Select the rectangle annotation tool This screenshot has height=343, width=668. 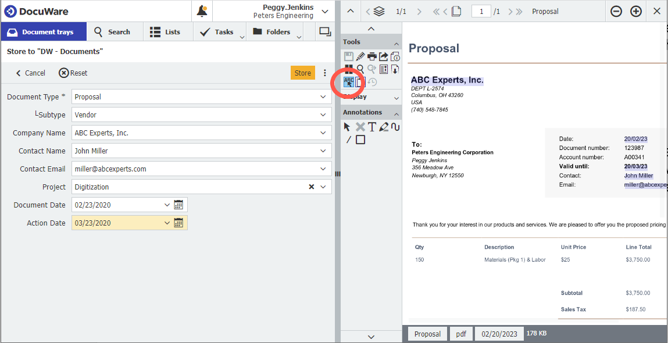360,140
